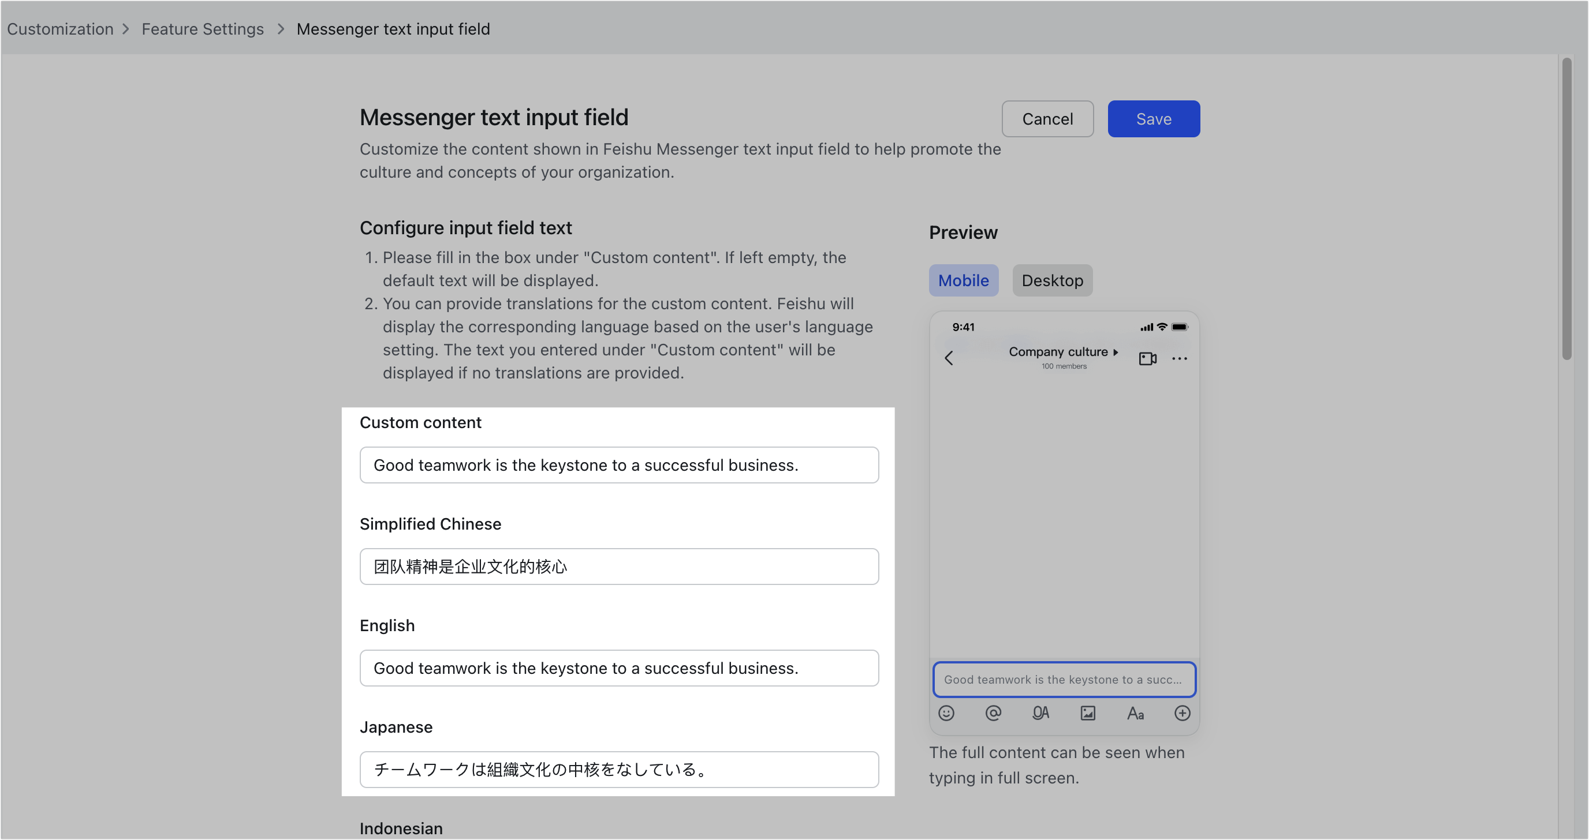Viewport: 1589px width, 840px height.
Task: Click the @ mention icon in preview
Action: pos(994,713)
